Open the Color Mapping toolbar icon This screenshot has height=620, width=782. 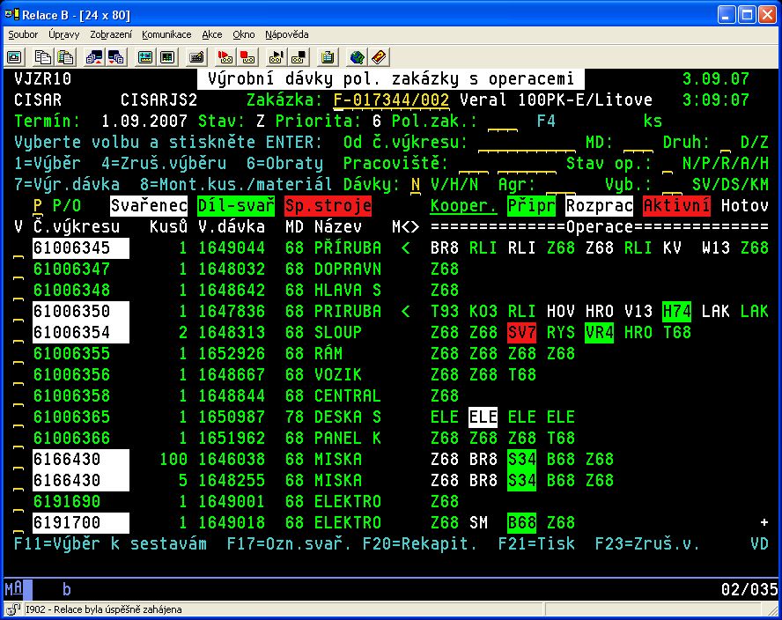point(167,57)
